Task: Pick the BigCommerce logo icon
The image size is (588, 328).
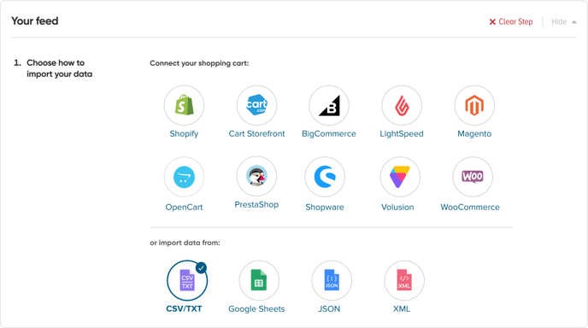Action: click(x=329, y=105)
